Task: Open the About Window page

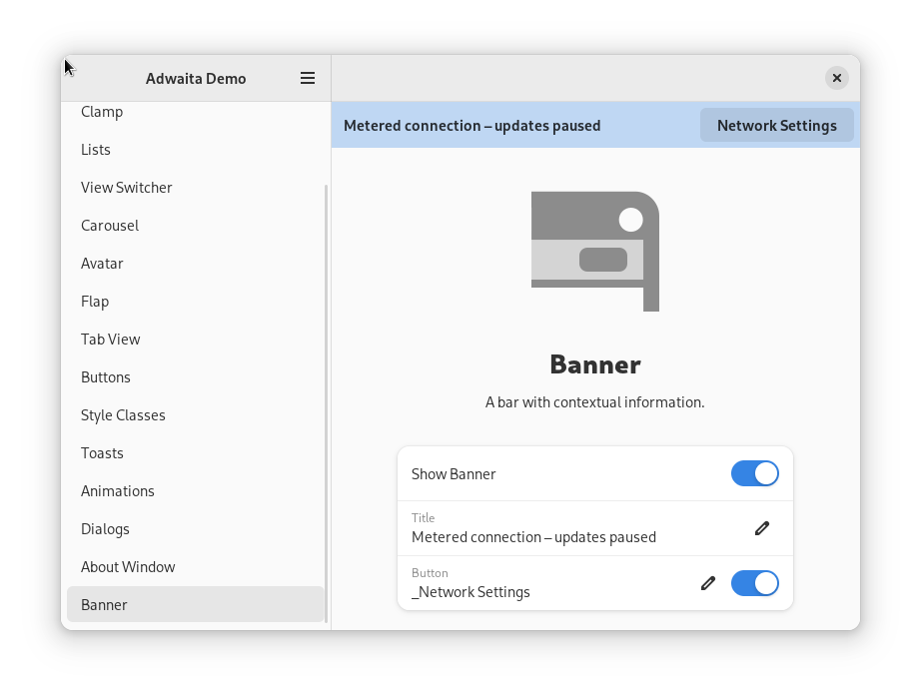Action: [195, 566]
